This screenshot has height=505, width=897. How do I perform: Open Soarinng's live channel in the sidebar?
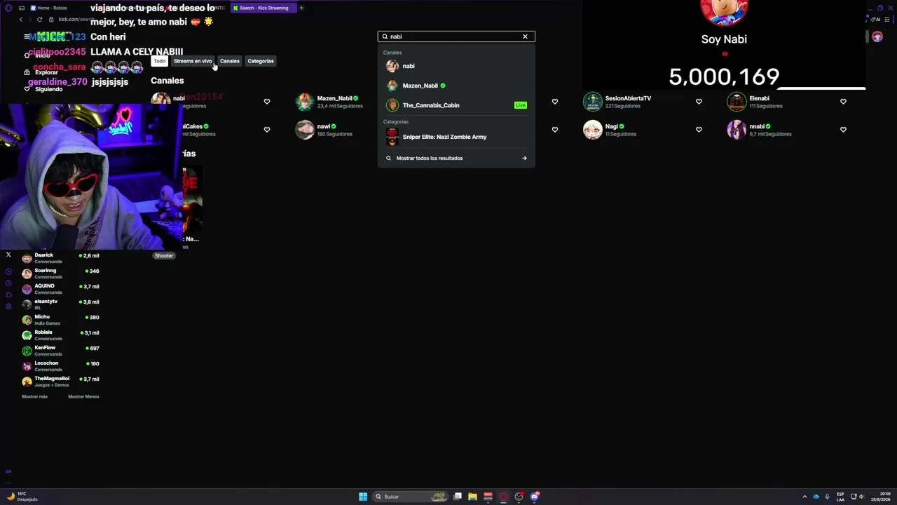(x=62, y=274)
